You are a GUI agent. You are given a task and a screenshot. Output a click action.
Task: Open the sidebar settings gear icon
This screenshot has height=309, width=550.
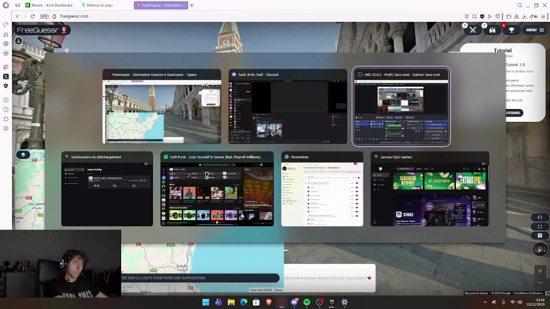(x=6, y=128)
